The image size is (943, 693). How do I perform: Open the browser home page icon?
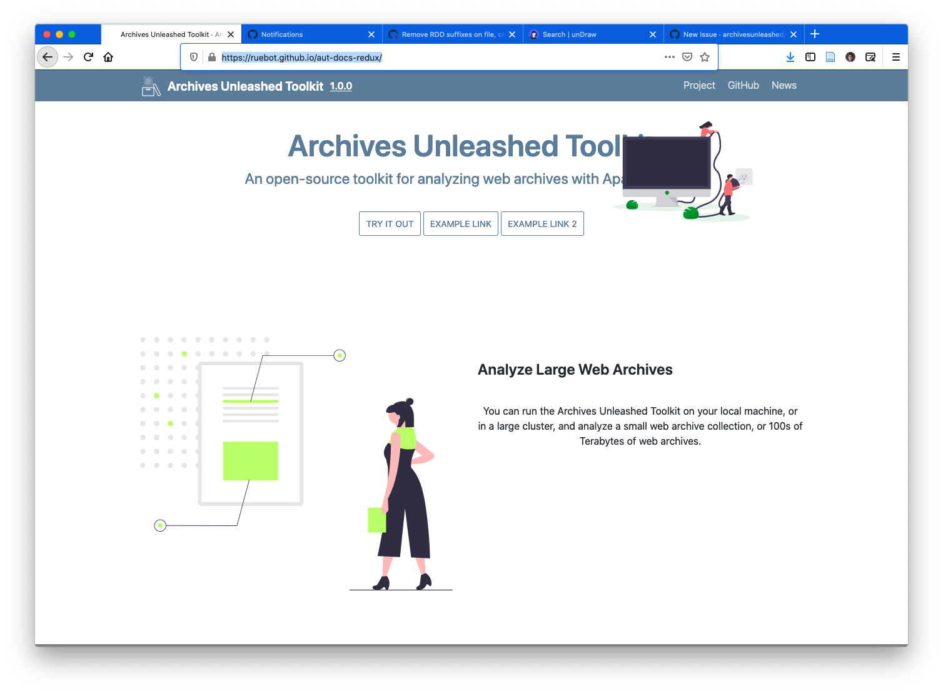(108, 57)
